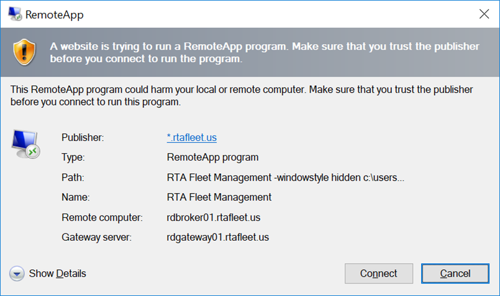Click the RemoteApp title bar icon
Image resolution: width=500 pixels, height=296 pixels.
click(14, 14)
